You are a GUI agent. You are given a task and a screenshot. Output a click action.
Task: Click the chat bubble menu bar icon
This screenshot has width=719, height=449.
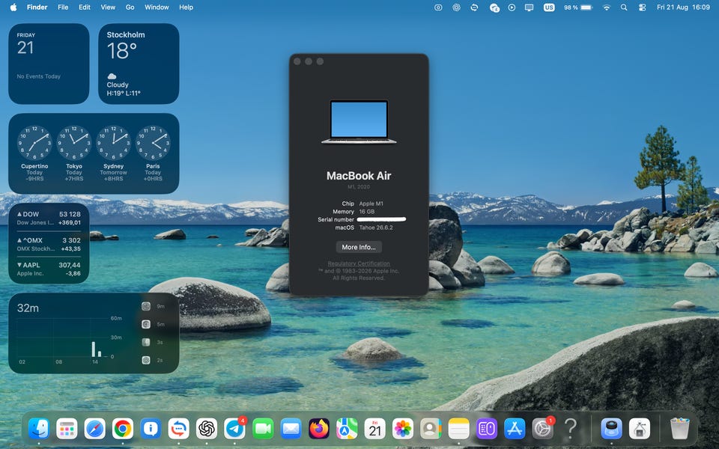[494, 7]
